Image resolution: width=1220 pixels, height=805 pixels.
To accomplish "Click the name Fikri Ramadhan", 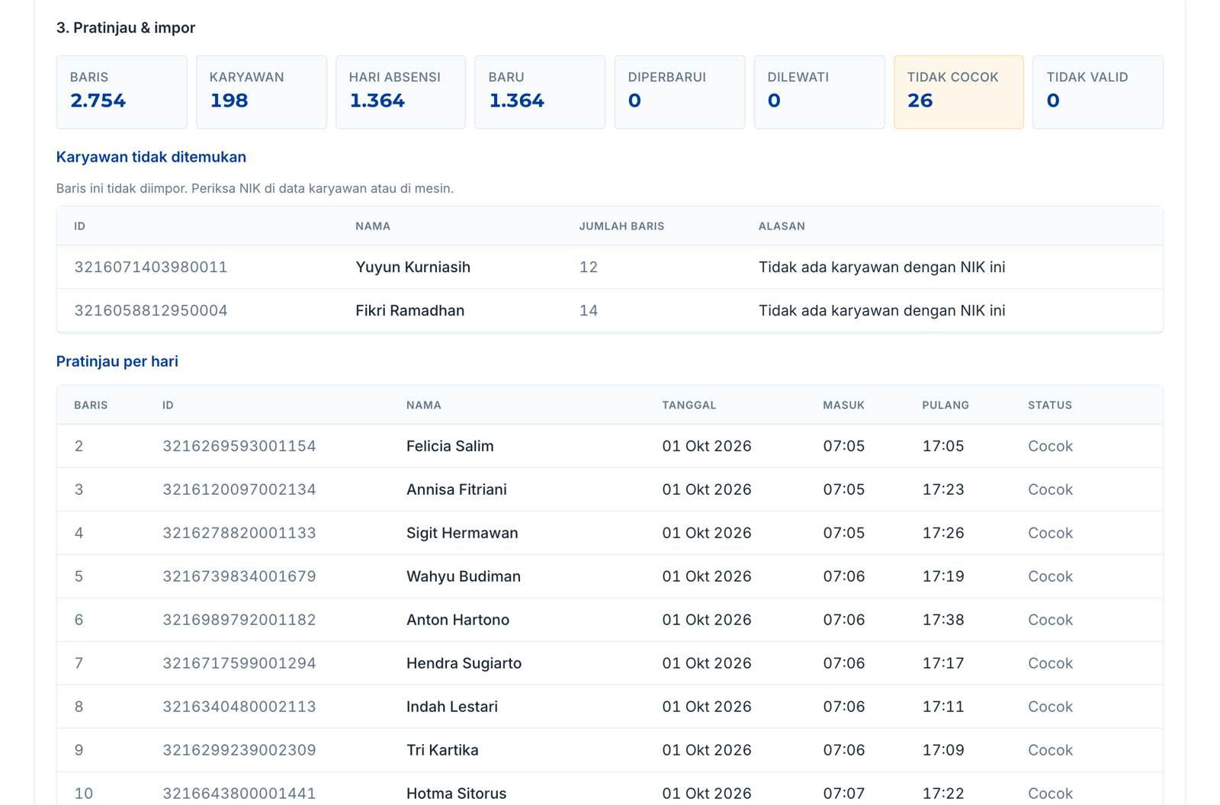I will (409, 310).
